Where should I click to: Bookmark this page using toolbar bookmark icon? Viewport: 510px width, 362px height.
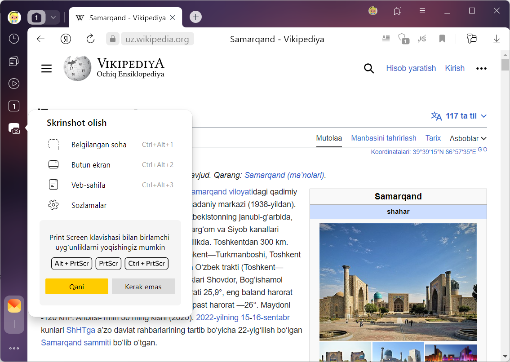tap(442, 39)
